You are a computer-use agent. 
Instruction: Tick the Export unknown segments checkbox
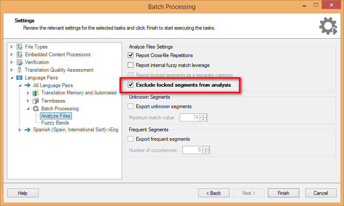click(131, 106)
